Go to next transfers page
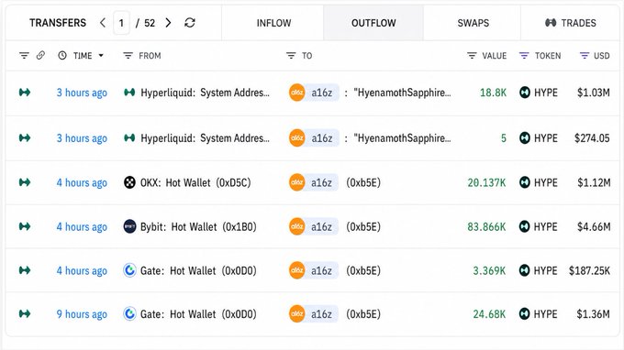624x350 pixels. 168,23
